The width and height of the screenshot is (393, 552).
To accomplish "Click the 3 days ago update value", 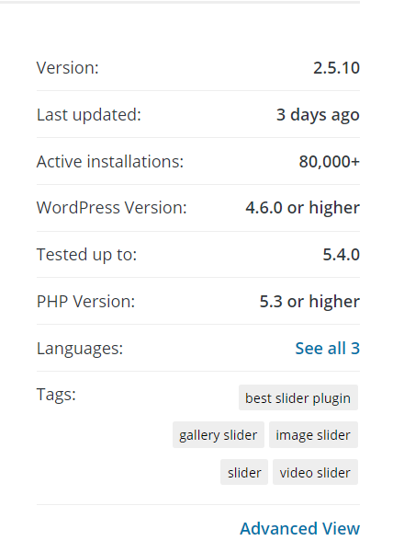I will pyautogui.click(x=318, y=115).
